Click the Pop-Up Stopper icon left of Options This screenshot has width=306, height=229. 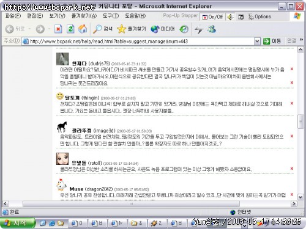(241, 17)
